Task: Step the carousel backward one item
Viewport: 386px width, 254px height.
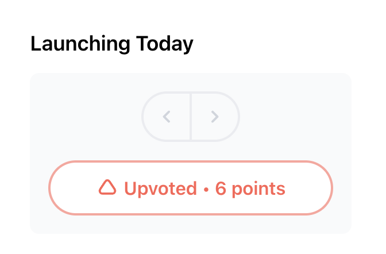Action: tap(167, 117)
